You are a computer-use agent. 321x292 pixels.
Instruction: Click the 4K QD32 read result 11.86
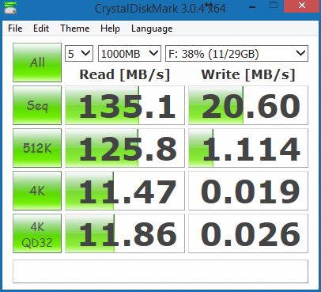click(125, 233)
